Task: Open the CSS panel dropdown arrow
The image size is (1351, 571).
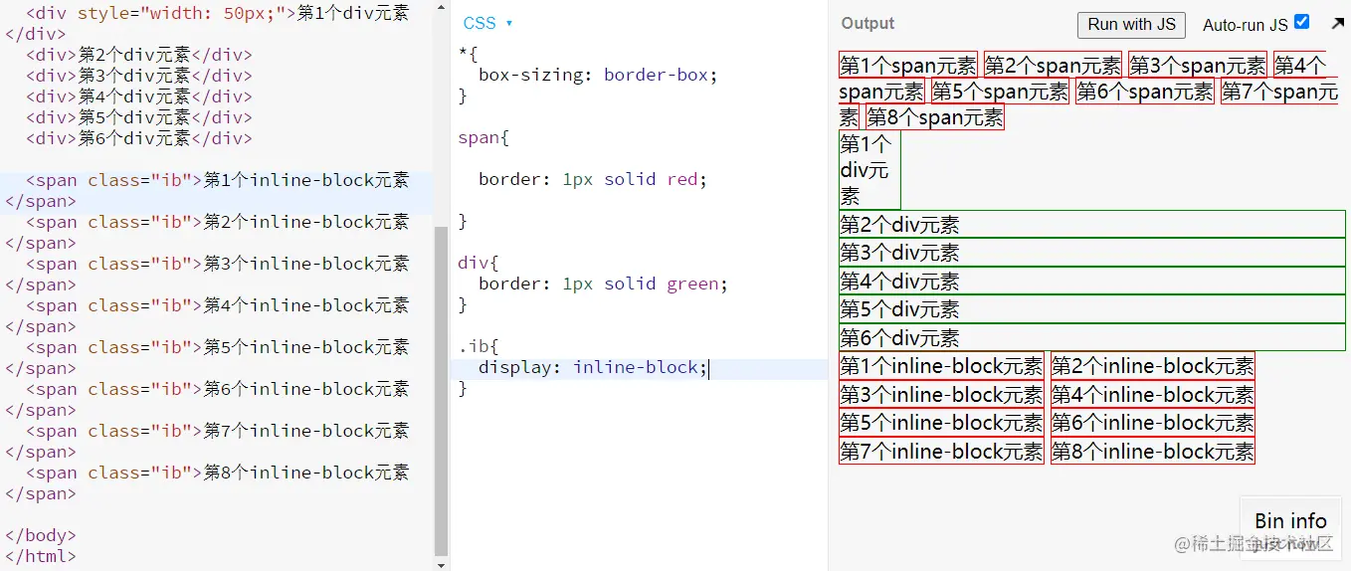Action: pyautogui.click(x=509, y=23)
